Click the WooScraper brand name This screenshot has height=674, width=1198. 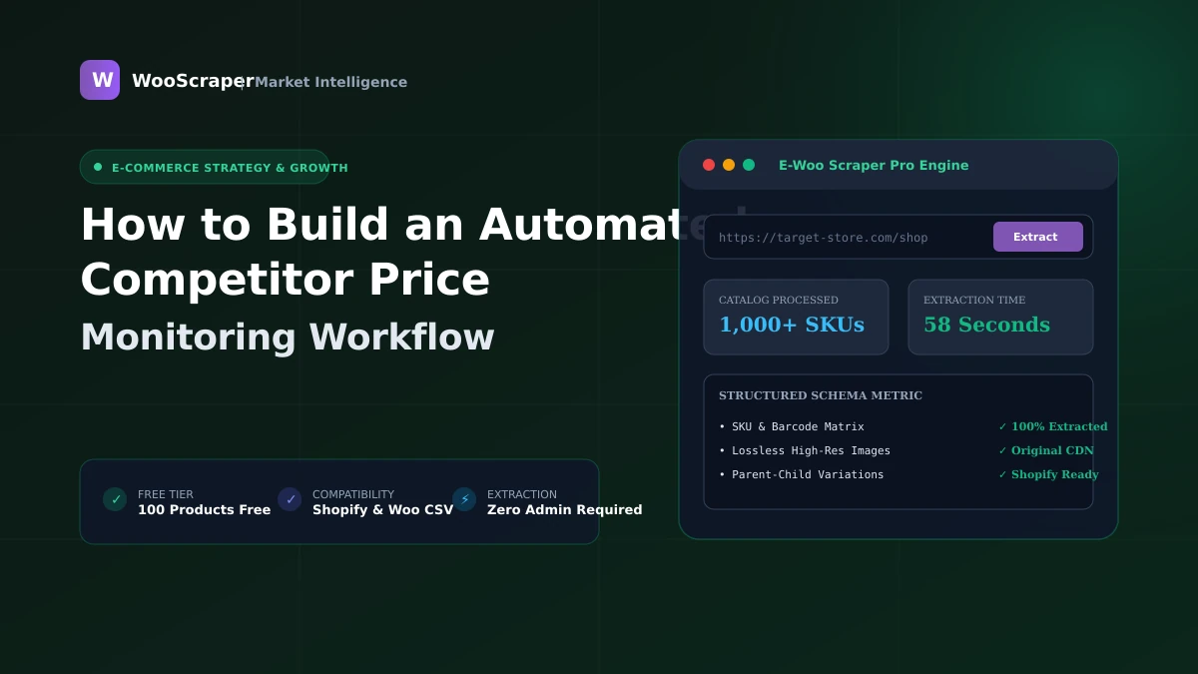tap(193, 81)
